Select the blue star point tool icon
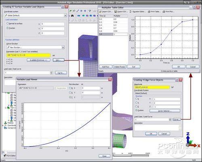Viewport: 202px width, 162px height. coord(85,11)
